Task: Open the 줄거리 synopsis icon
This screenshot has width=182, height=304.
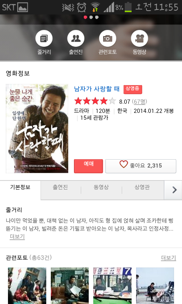Action: pos(44,38)
